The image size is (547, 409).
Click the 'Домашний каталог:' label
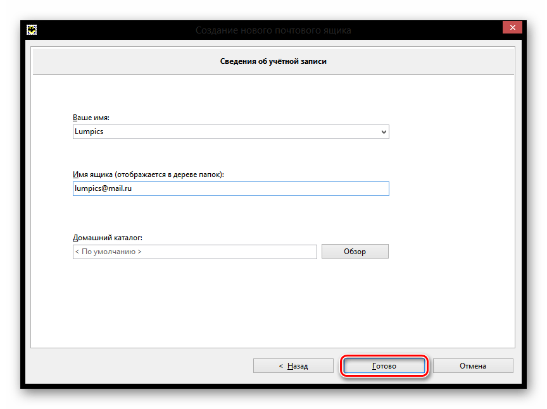108,238
